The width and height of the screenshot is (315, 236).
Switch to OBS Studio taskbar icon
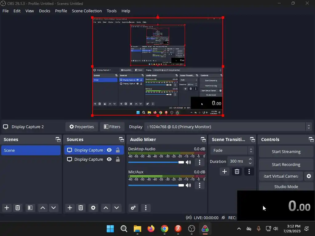pos(192,229)
